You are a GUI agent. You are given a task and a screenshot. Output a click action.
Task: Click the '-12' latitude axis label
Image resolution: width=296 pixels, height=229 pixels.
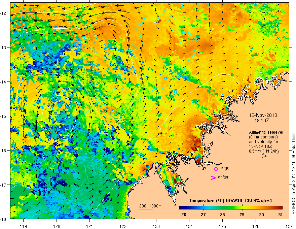(x=4, y=13)
